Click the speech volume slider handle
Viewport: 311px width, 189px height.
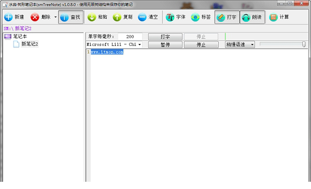click(x=304, y=44)
